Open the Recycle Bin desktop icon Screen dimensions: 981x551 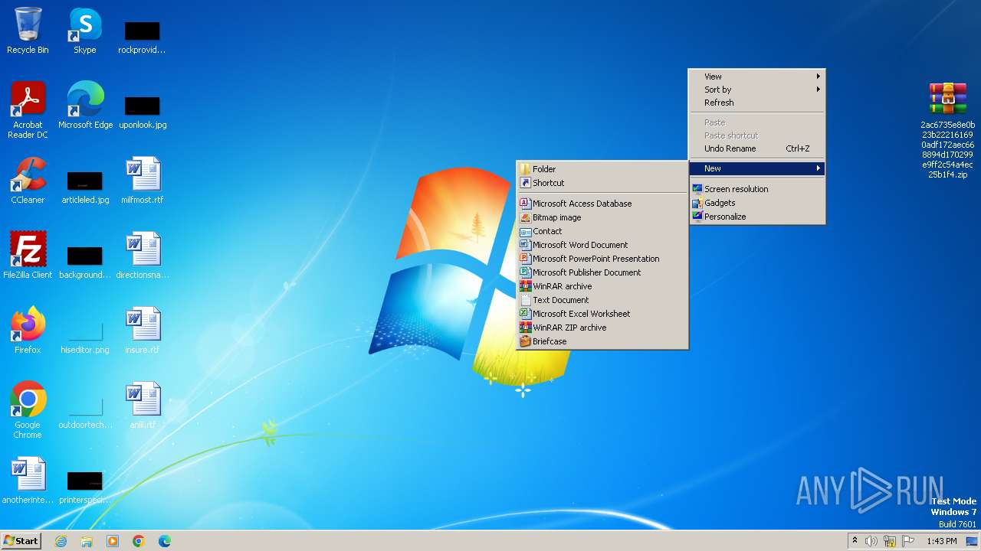pyautogui.click(x=28, y=31)
